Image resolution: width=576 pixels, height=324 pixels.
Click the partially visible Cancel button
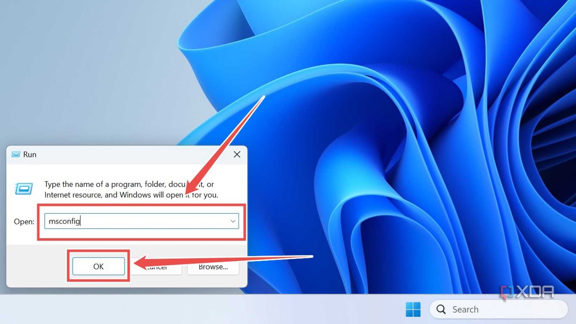pos(157,267)
